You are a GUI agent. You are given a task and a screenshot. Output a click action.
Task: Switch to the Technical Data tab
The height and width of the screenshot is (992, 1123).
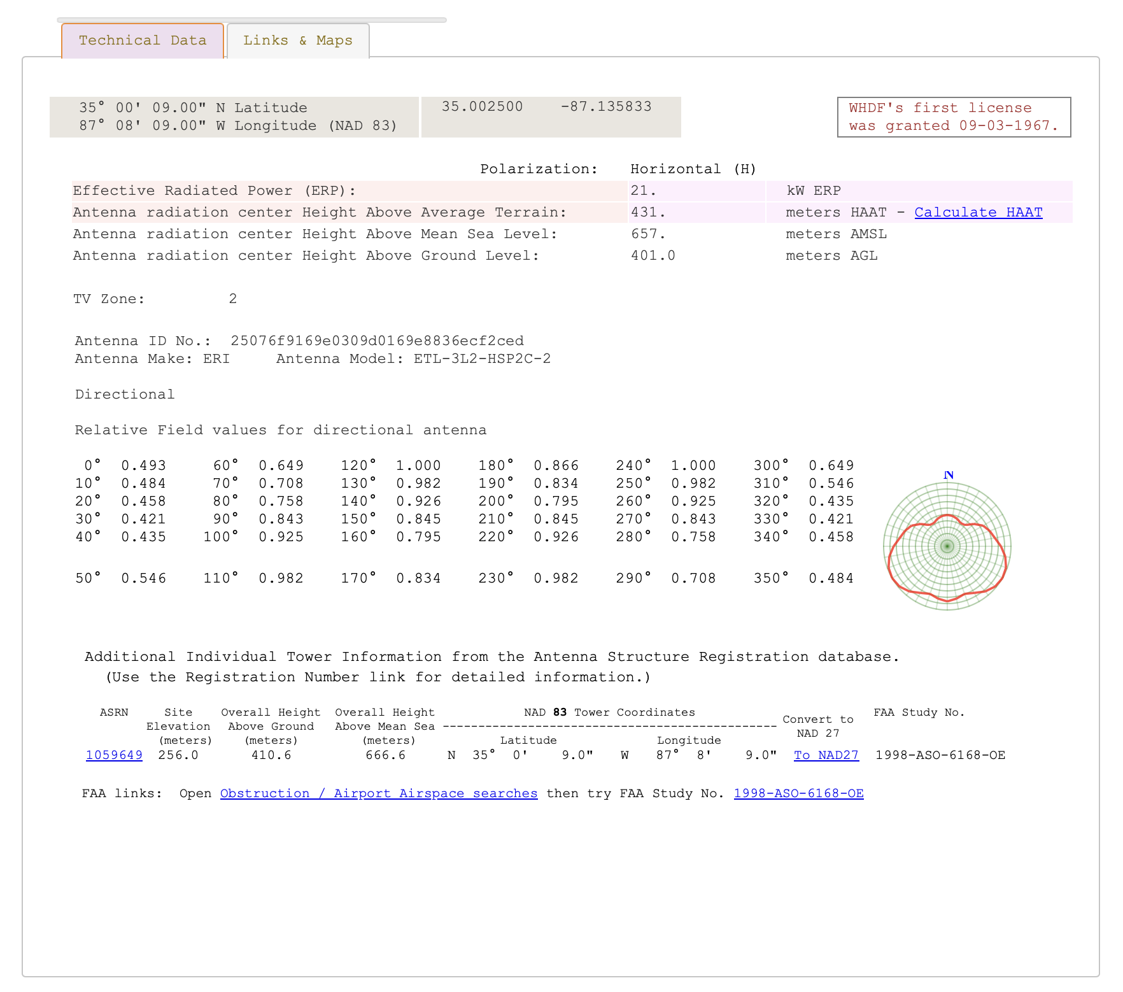pos(143,41)
